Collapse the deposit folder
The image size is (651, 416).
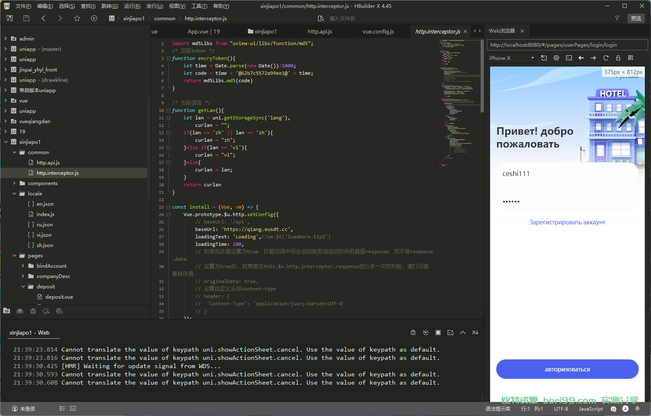23,286
